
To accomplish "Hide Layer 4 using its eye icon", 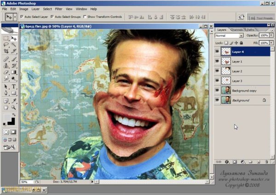I will coord(218,52).
